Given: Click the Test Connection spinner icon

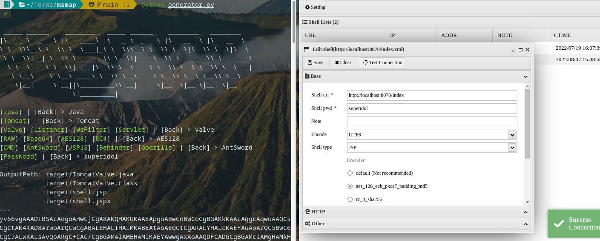Looking at the screenshot, I should point(365,62).
